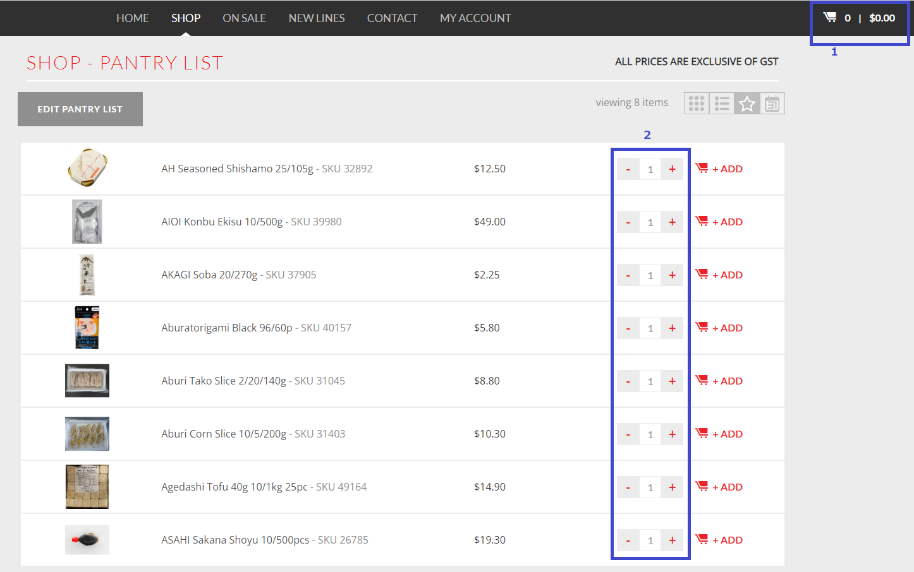
Task: Increase quantity for Aburi Tako Slice
Action: [672, 381]
